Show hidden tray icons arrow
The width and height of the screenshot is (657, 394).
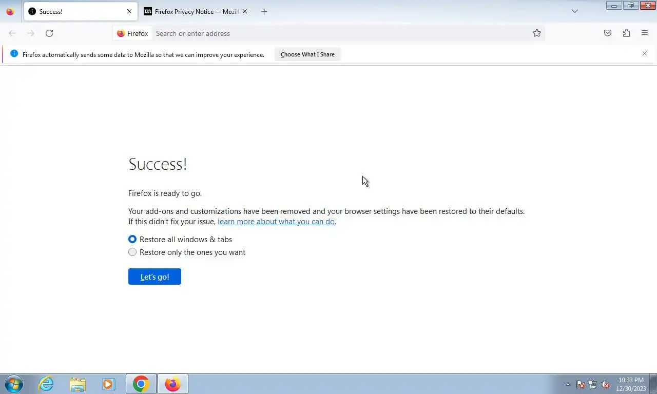pos(568,384)
